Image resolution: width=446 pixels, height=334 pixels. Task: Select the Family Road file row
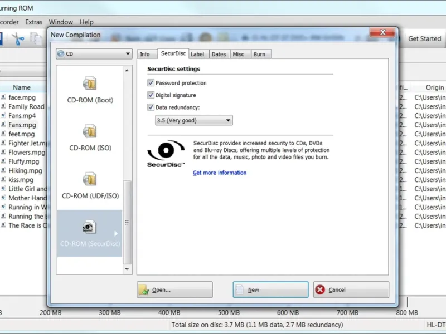click(x=23, y=106)
